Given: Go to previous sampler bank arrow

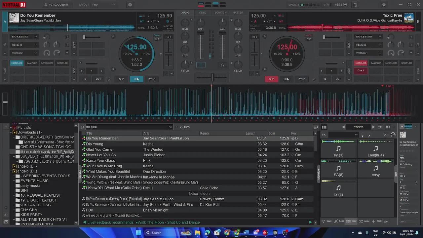Looking at the screenshot, I should click(343, 127).
